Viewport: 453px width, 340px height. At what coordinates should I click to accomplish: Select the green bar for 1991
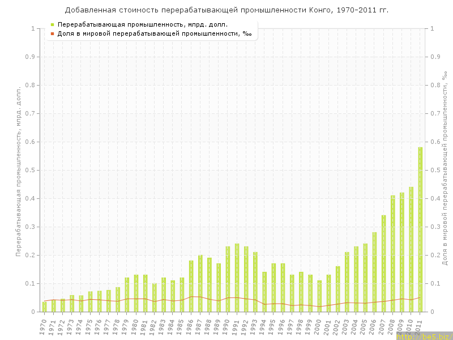[x=237, y=278]
